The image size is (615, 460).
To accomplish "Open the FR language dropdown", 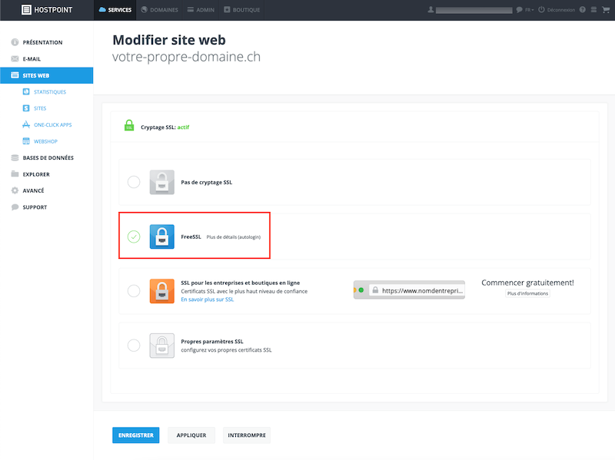I will (530, 10).
